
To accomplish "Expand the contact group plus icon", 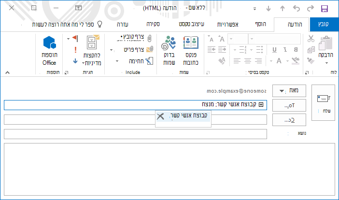I will [x=261, y=105].
